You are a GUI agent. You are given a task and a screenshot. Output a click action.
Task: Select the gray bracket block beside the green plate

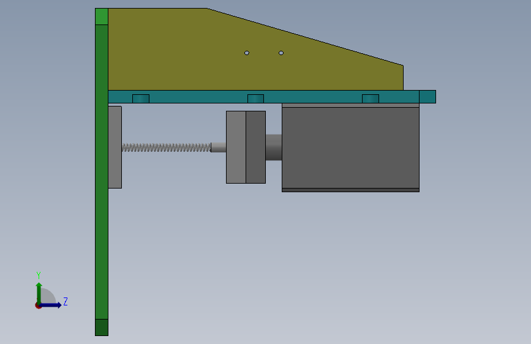[x=115, y=148]
